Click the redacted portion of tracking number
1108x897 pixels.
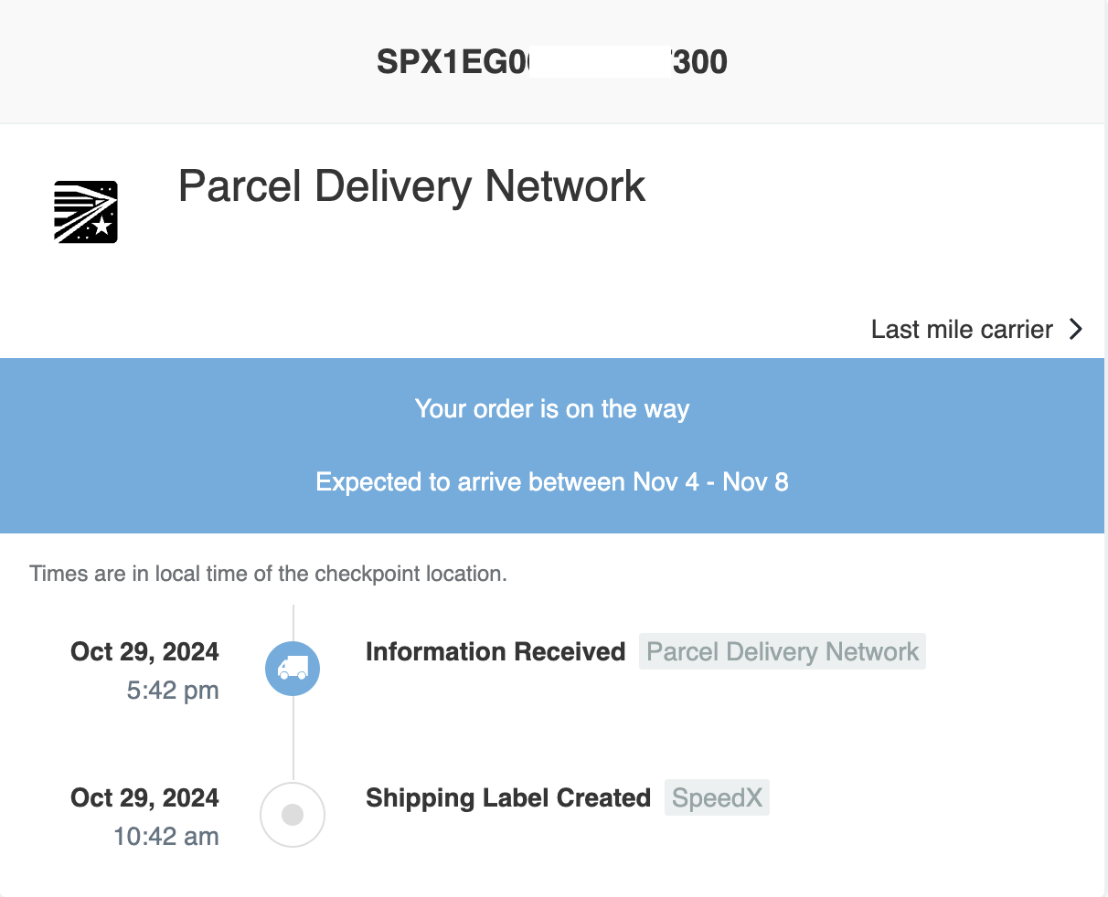[600, 62]
